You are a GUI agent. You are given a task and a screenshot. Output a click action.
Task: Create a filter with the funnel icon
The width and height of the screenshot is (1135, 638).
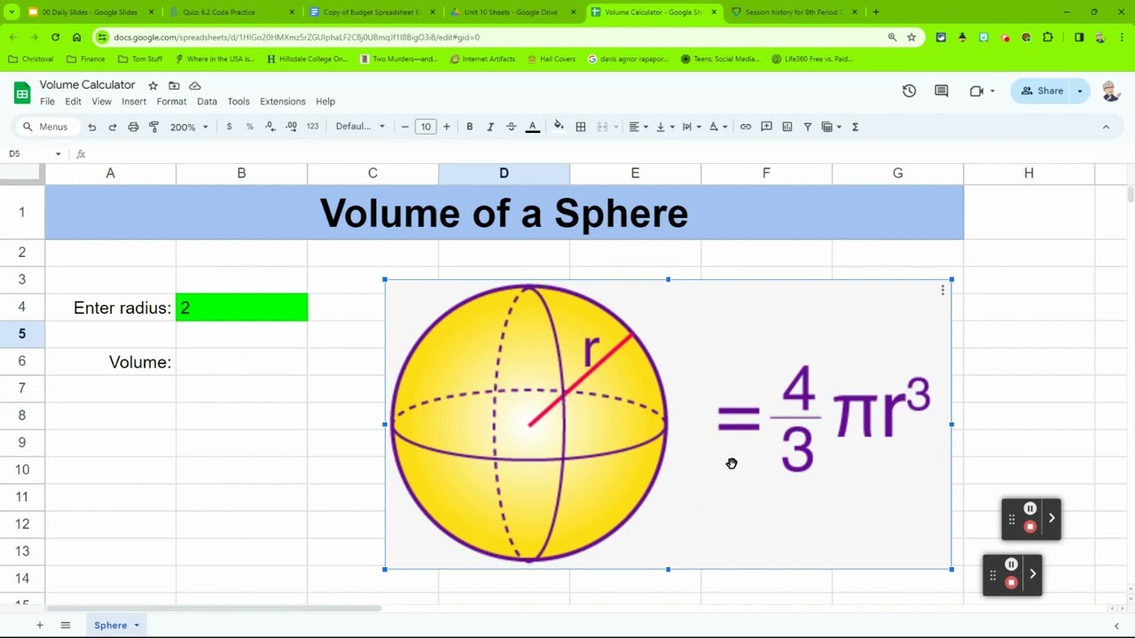pos(808,127)
